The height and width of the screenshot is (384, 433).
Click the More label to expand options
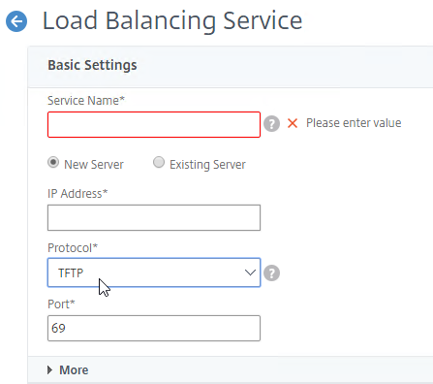click(x=74, y=370)
